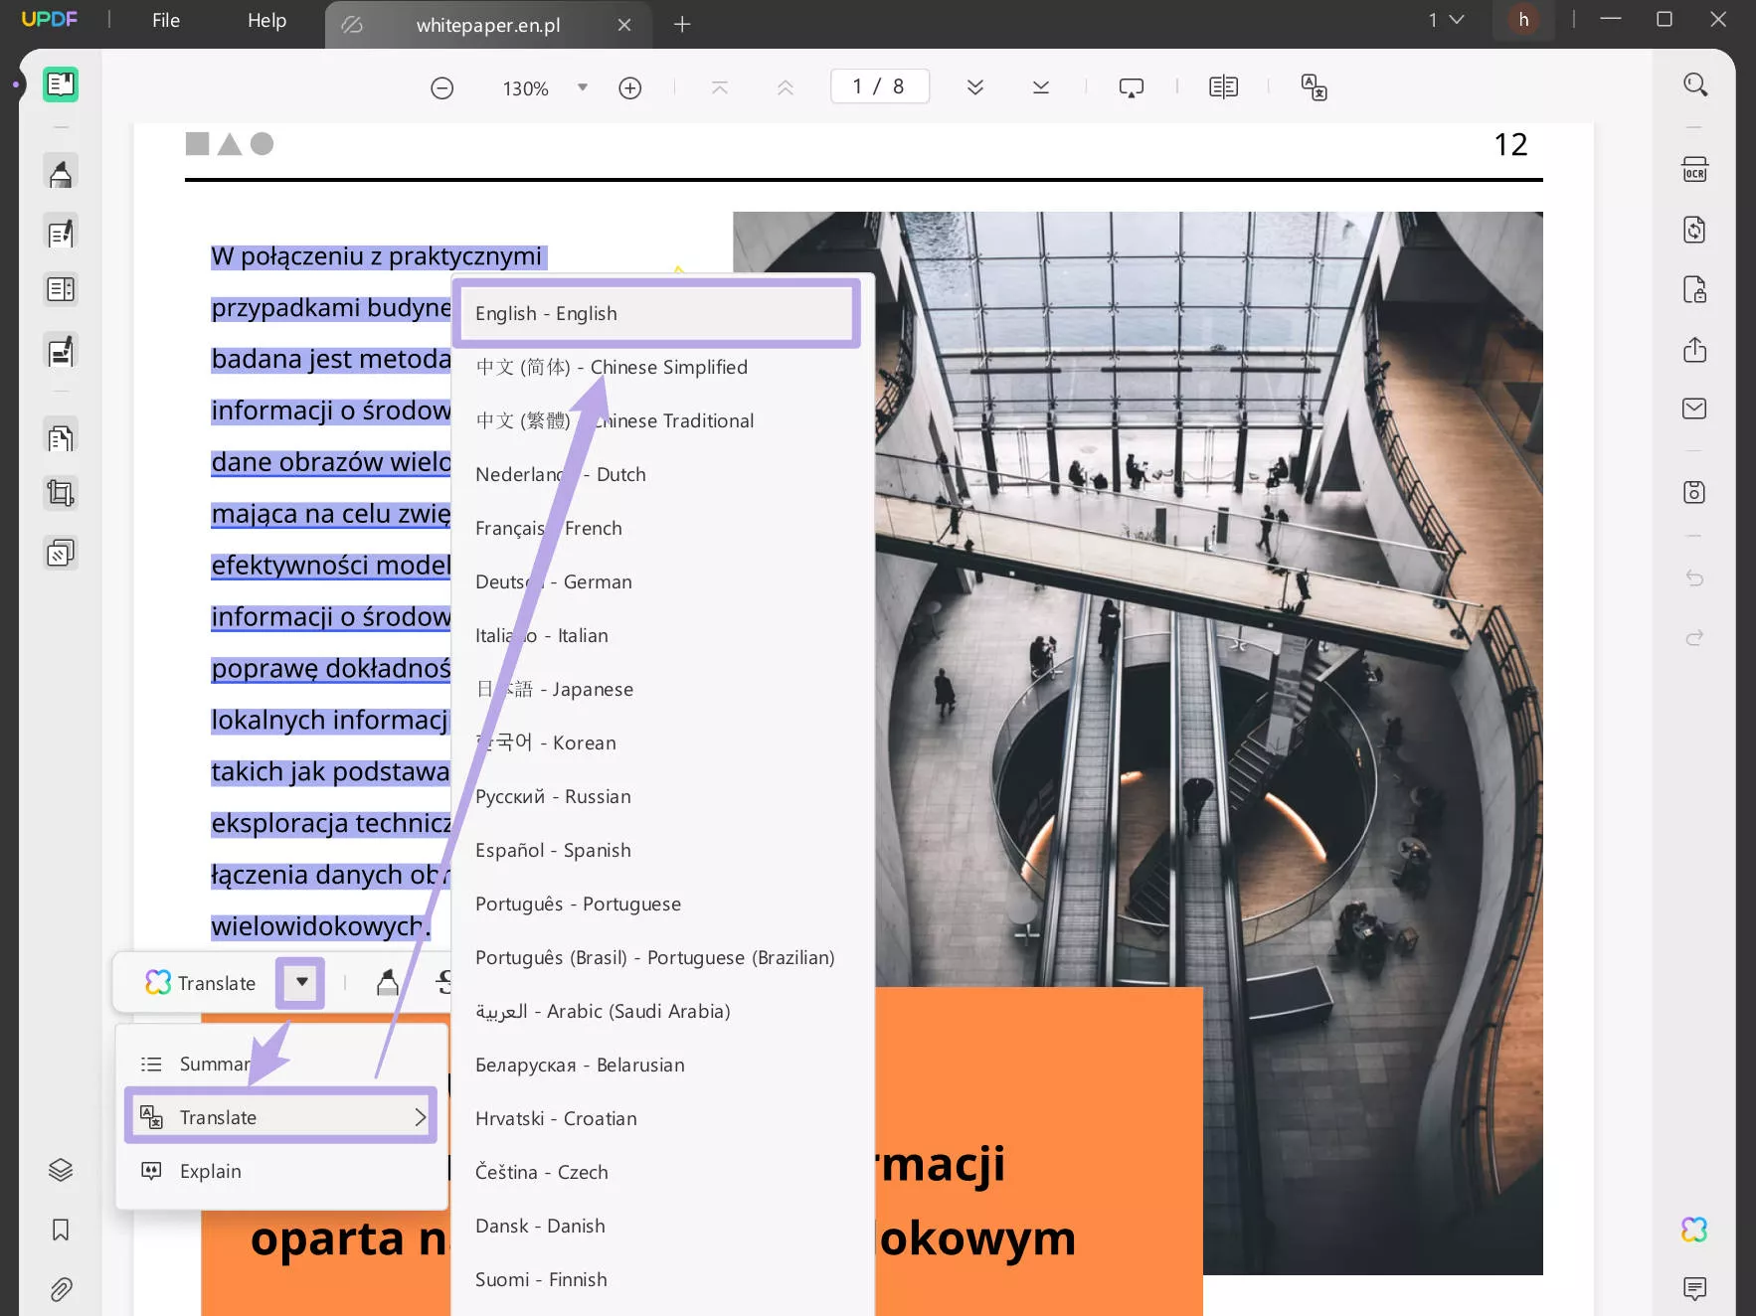Select Explain from the context menu

point(209,1171)
